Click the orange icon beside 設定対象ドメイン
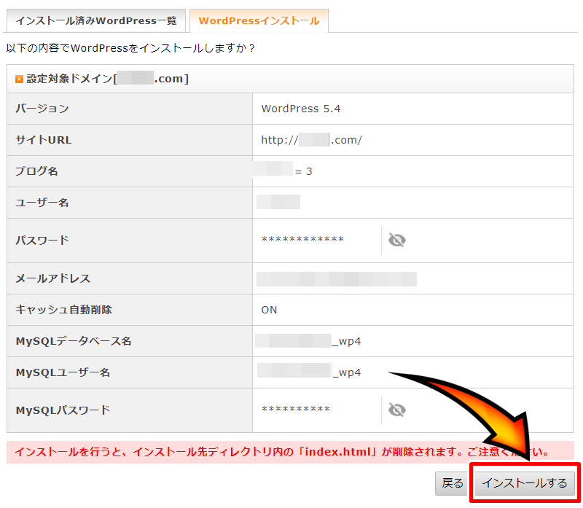This screenshot has height=508, width=583. [19, 79]
